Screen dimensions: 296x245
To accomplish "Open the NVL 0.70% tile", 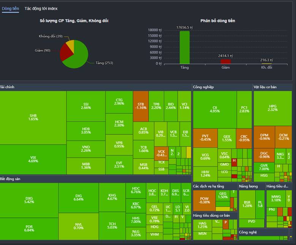I will [x=79, y=226].
